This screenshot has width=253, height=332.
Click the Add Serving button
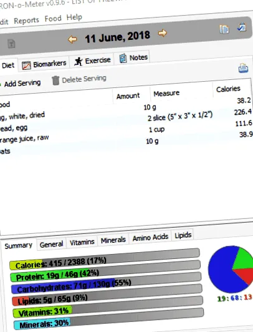pos(21,84)
